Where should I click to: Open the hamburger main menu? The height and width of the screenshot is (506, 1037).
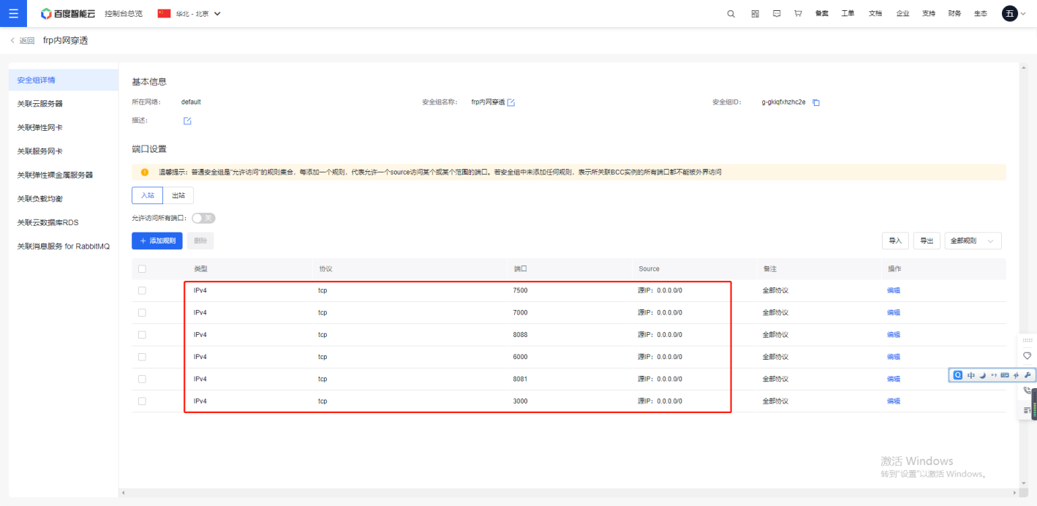click(x=13, y=13)
